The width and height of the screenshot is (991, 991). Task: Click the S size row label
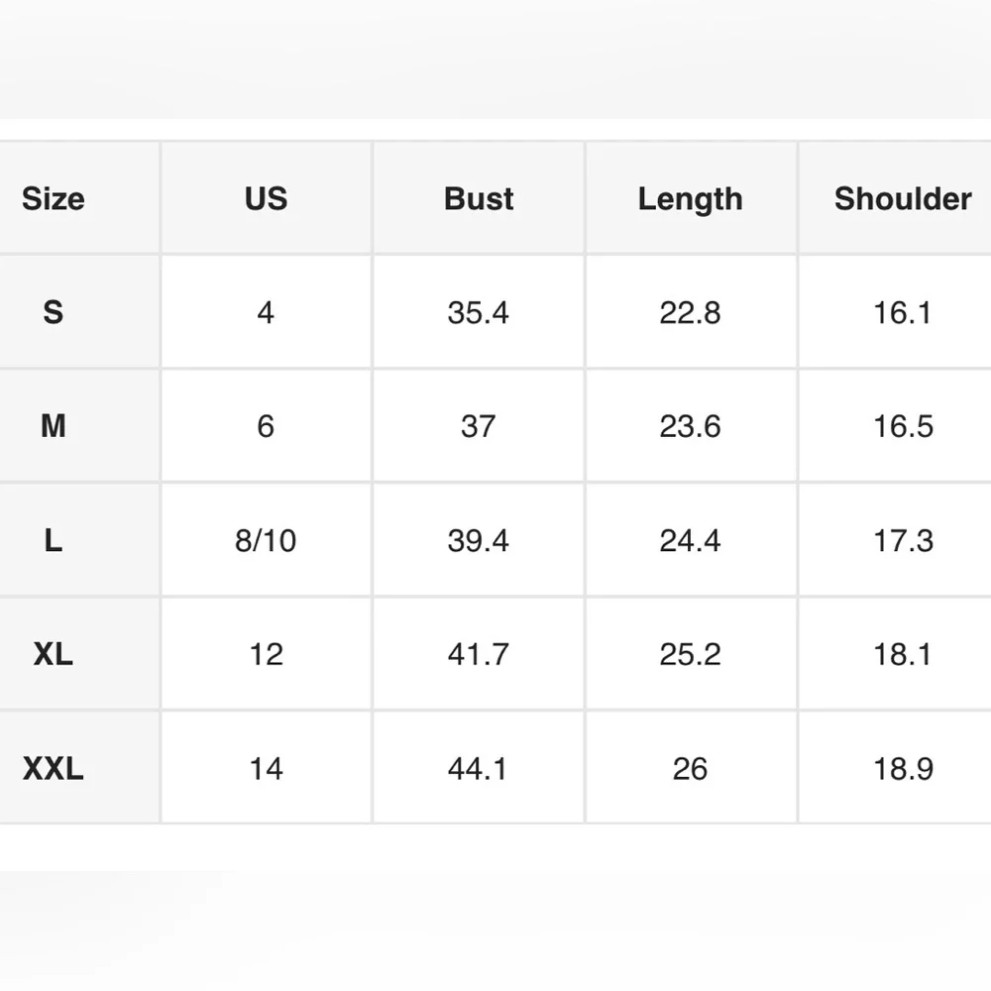point(54,312)
